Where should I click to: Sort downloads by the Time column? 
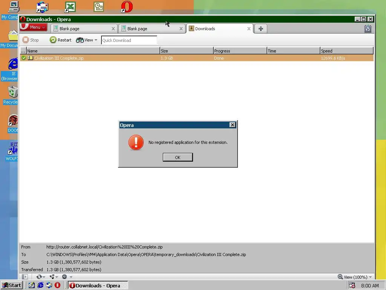[x=293, y=51]
